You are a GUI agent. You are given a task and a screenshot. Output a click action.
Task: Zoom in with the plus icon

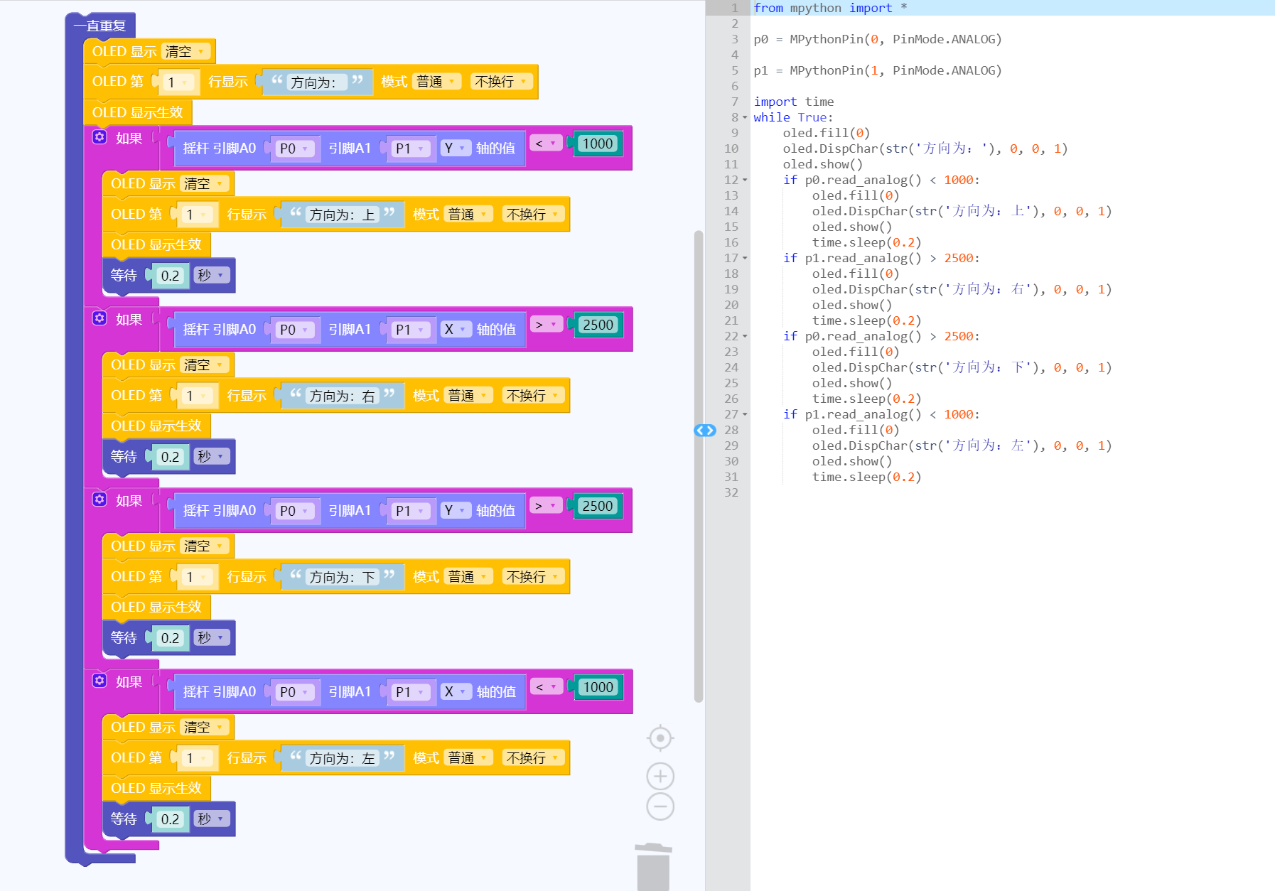660,776
